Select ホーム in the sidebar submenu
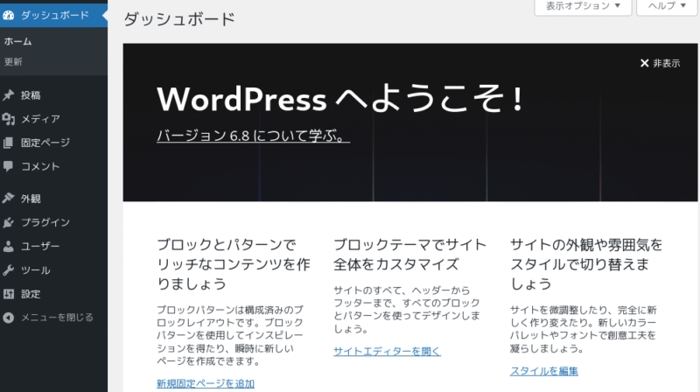The width and height of the screenshot is (700, 392). 17,41
